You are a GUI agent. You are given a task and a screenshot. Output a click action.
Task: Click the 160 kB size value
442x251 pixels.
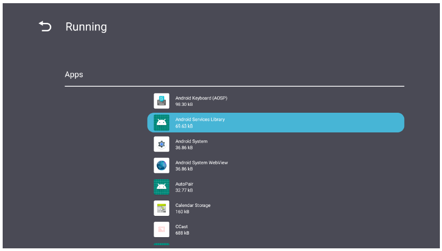click(182, 212)
